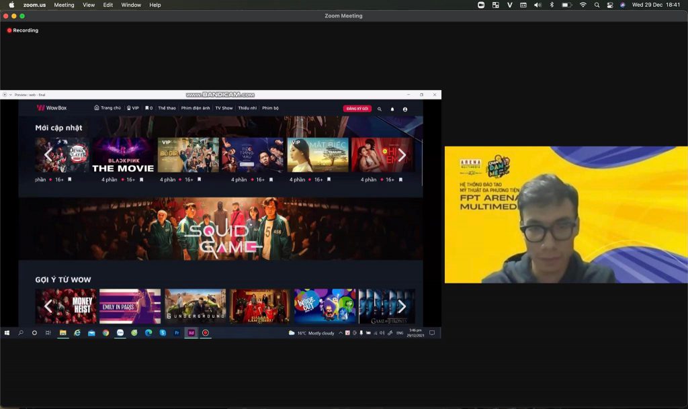Screen dimensions: 688x409
Task: Click the ĐĂNG KÝ GÓI button
Action: tap(357, 109)
